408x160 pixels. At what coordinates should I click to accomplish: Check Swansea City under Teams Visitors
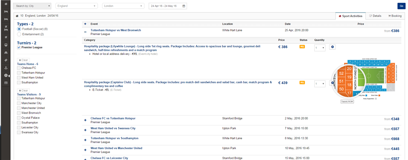pos(19,132)
